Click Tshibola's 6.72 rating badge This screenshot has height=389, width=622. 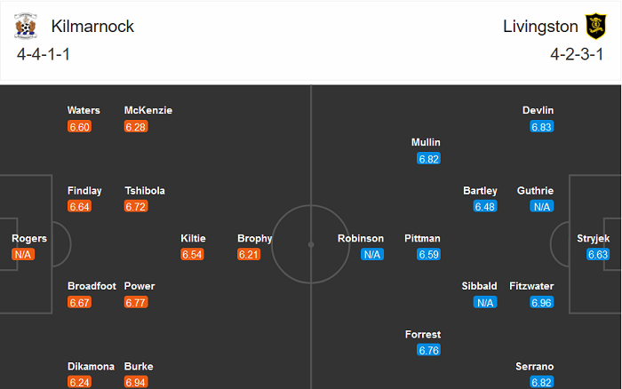(136, 207)
